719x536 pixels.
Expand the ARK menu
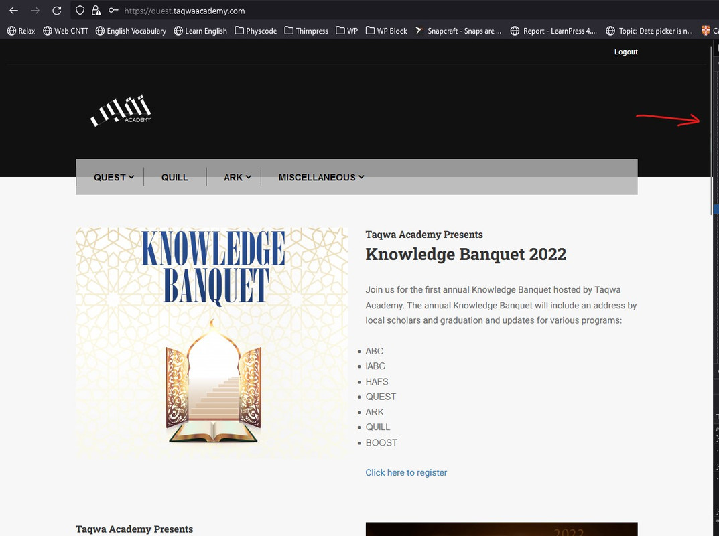(237, 177)
